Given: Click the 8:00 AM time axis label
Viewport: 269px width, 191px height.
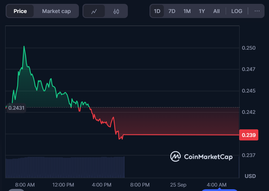Looking at the screenshot, I should pos(25,185).
